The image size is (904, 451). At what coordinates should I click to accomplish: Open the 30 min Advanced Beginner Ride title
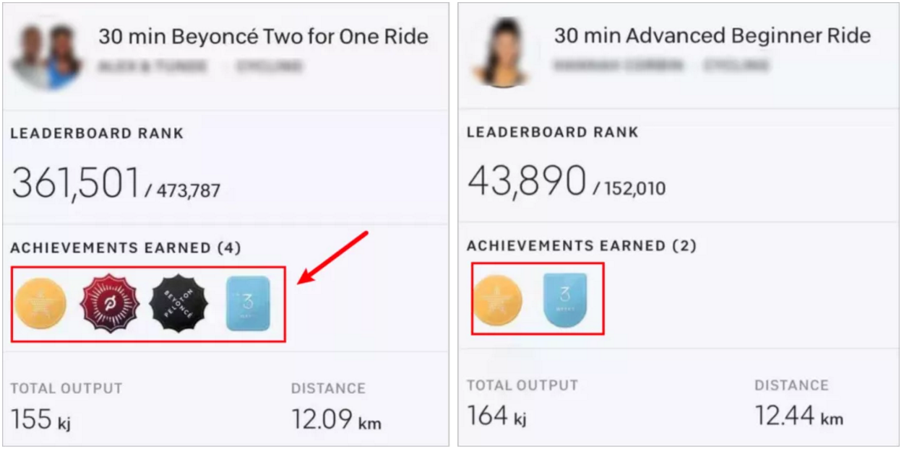[x=713, y=35]
